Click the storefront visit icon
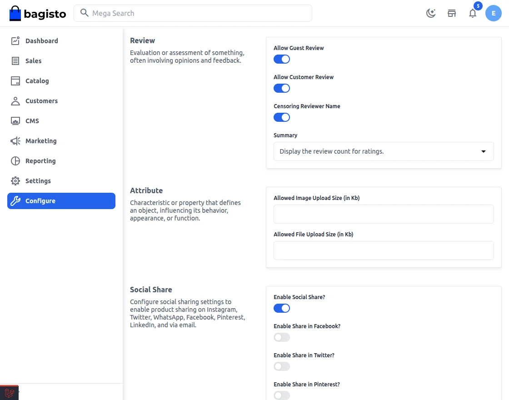 (452, 13)
